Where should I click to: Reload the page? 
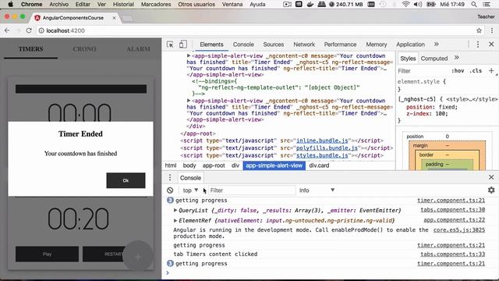click(x=29, y=30)
